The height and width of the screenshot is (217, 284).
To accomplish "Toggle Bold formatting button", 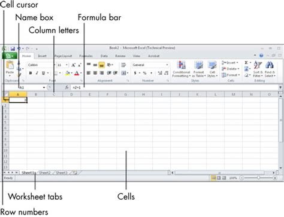I will pyautogui.click(x=31, y=73).
